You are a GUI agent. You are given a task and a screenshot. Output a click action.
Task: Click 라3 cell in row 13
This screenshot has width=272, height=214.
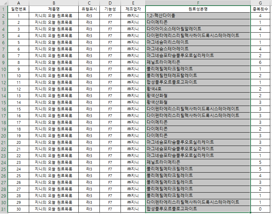(x=89, y=89)
